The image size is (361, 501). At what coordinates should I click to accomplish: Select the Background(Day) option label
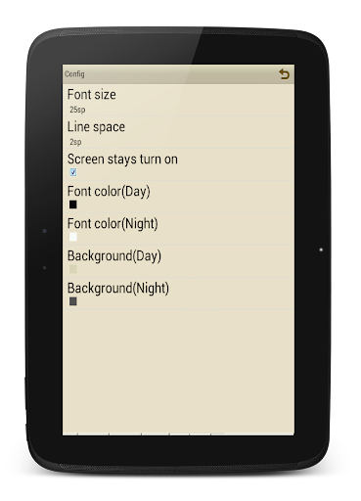[114, 256]
